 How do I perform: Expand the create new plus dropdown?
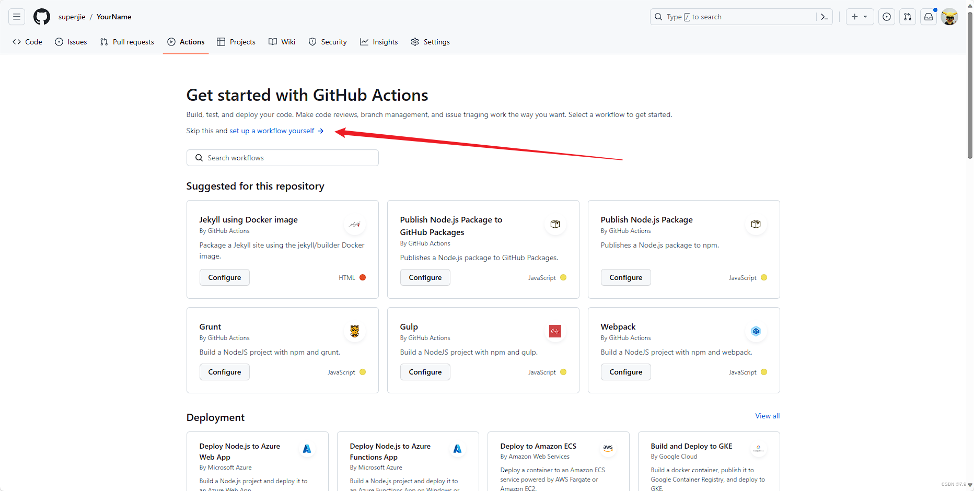click(x=860, y=17)
